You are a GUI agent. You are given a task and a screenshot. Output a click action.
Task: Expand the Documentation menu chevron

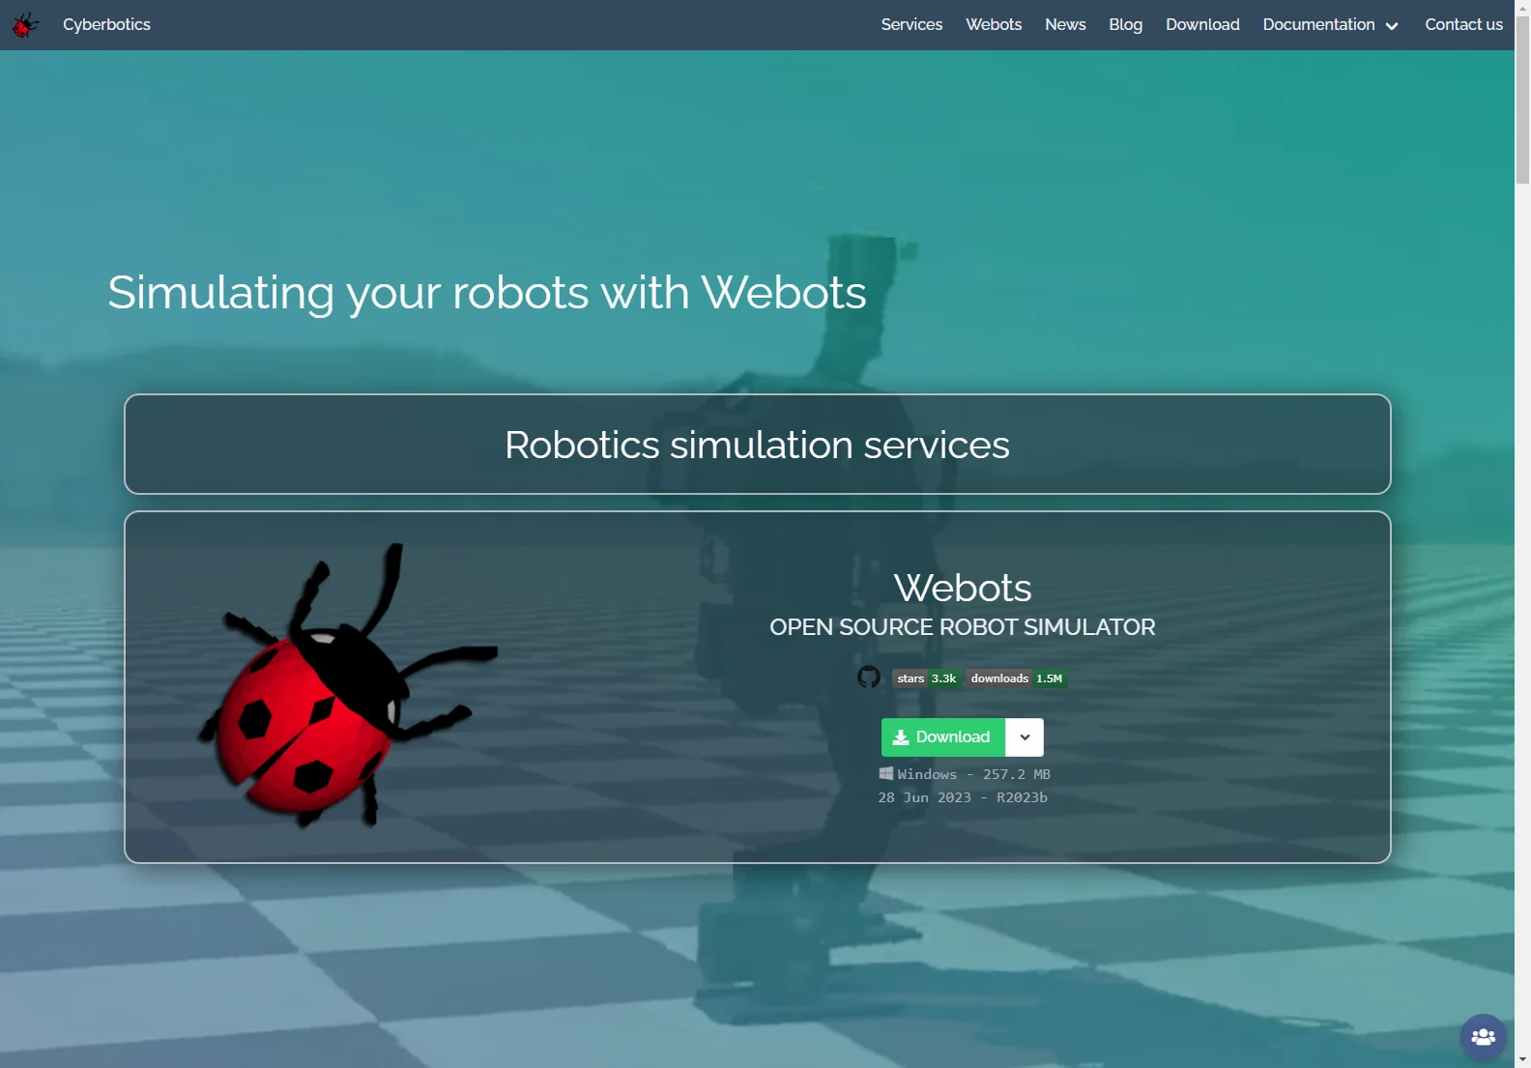point(1392,26)
